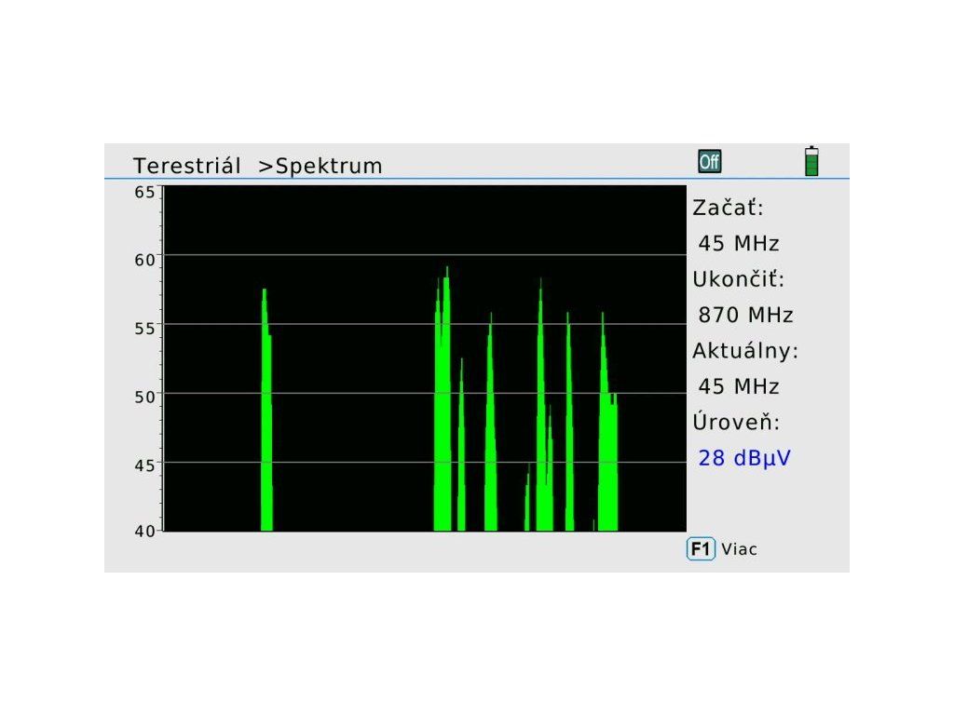Select the F1 key button

(701, 549)
